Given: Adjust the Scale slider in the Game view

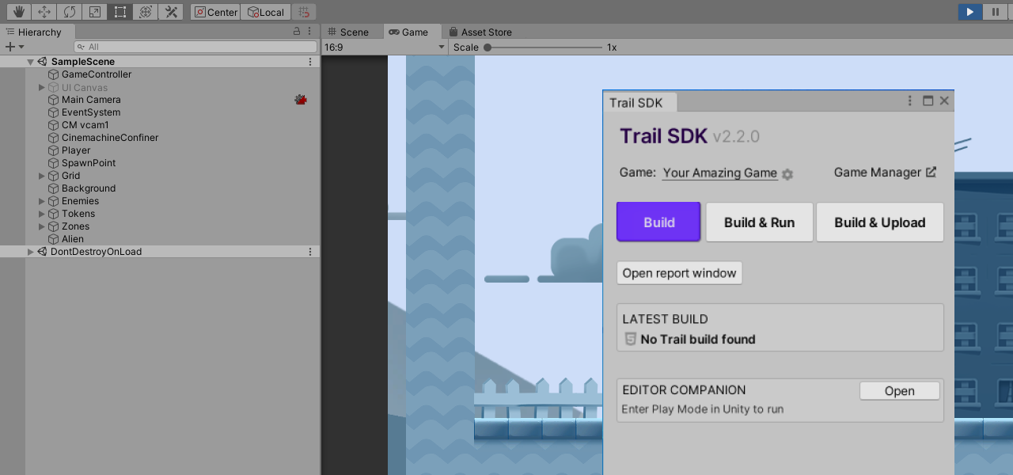Looking at the screenshot, I should click(544, 47).
